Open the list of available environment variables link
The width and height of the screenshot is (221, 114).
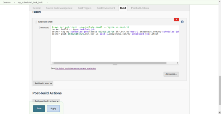pyautogui.click(x=75, y=69)
